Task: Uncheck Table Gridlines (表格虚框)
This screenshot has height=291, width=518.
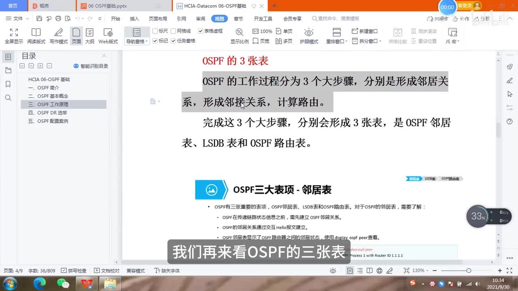Action: (200, 31)
